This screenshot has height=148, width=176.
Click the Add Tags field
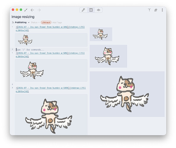point(57,22)
